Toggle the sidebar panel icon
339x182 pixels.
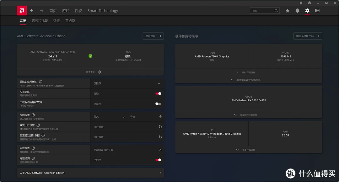(x=317, y=11)
